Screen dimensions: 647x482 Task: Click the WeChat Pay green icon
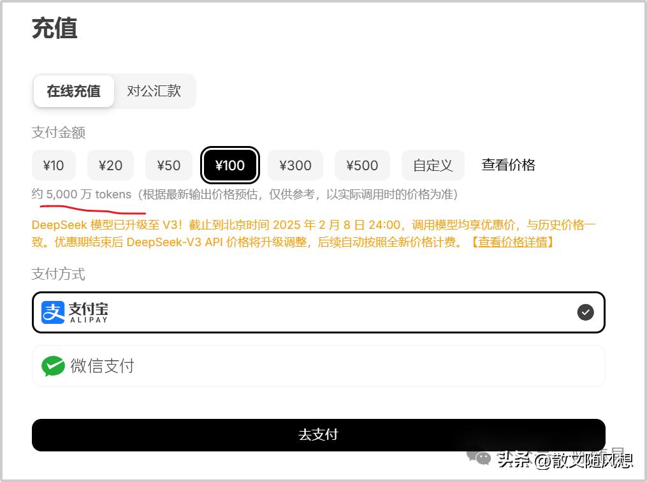point(53,366)
